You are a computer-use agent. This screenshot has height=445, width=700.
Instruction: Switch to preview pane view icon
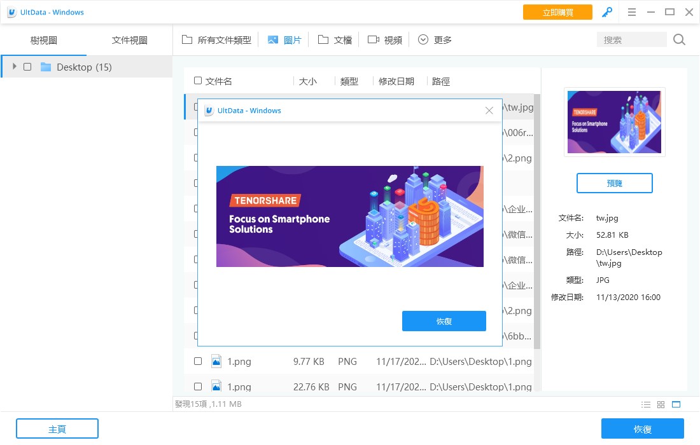676,404
